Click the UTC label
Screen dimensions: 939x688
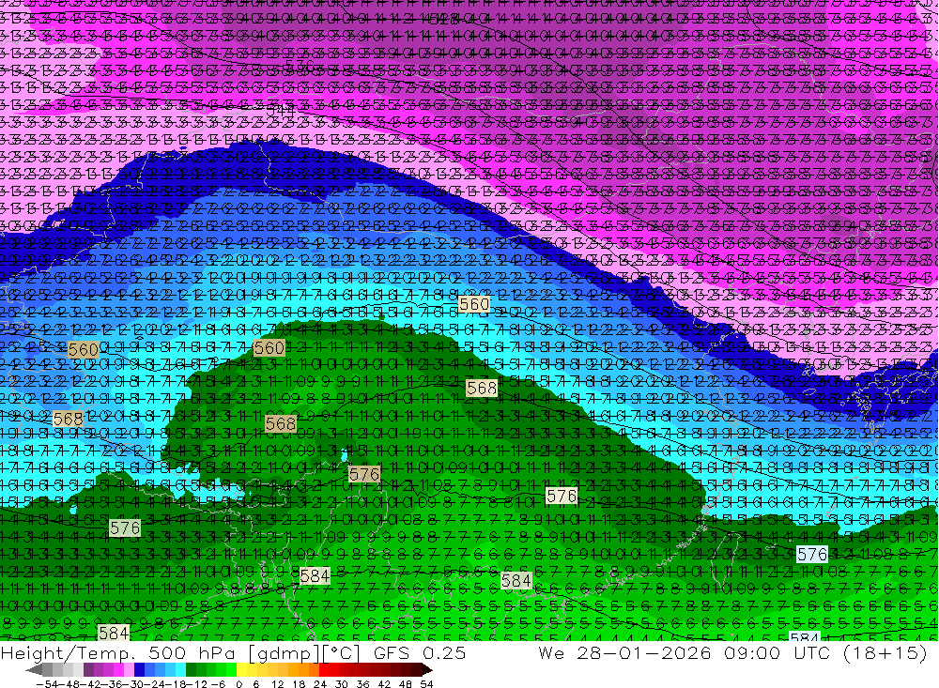[812, 652]
